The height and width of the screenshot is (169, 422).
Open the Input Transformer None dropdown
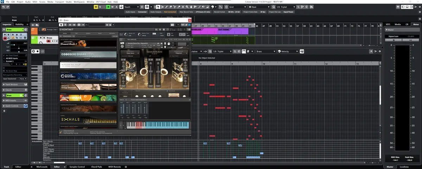click(x=23, y=79)
